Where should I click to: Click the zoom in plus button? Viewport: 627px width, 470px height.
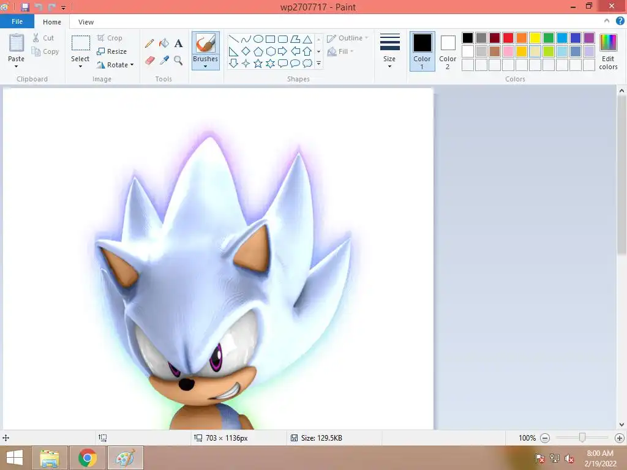click(620, 438)
